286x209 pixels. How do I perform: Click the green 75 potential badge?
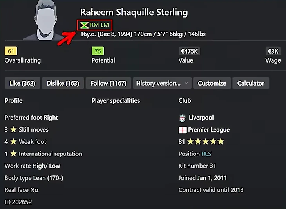(98, 51)
